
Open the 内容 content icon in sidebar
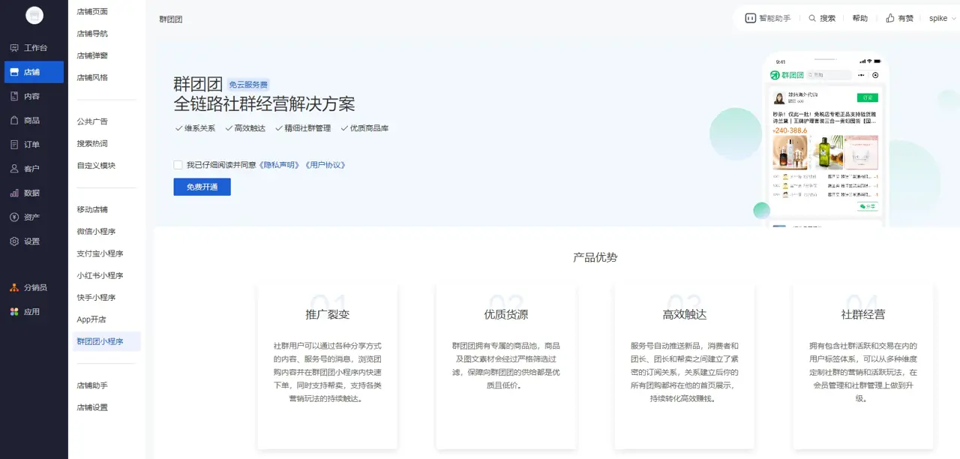tap(14, 96)
